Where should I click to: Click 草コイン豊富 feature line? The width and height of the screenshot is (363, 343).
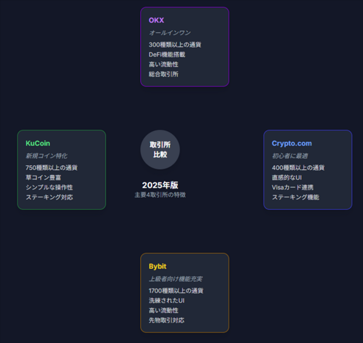coord(43,178)
